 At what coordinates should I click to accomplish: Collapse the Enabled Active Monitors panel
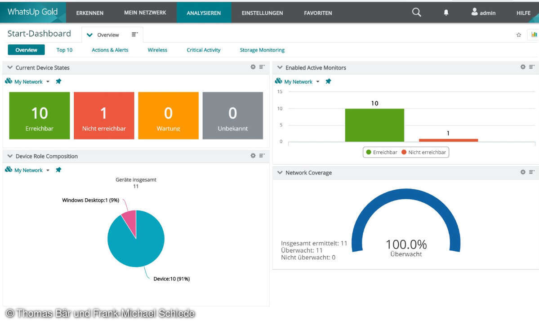(x=280, y=68)
